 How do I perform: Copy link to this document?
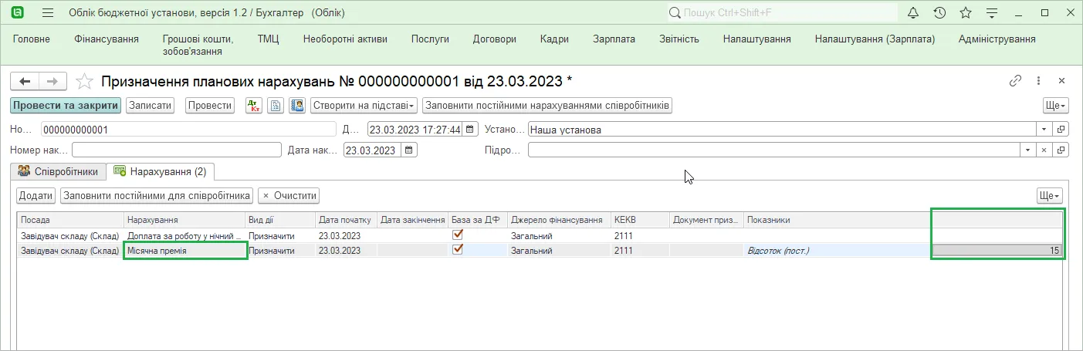pyautogui.click(x=1015, y=81)
